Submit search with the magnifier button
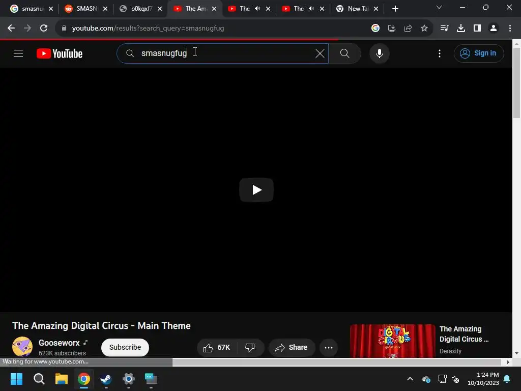 pyautogui.click(x=344, y=53)
